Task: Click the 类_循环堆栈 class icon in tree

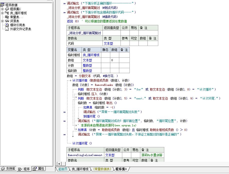Action: [x=7, y=13]
